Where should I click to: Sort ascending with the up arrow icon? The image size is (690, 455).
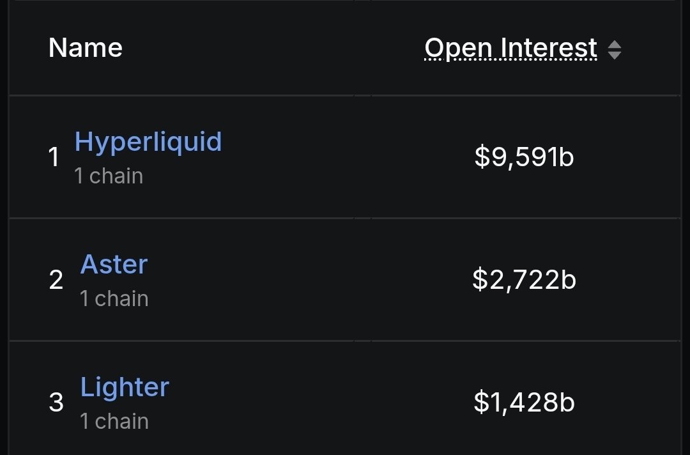click(614, 44)
